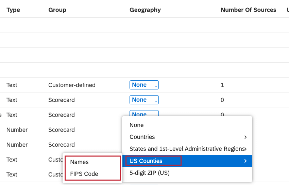
Task: Sort by the Geography column header
Action: tap(145, 10)
